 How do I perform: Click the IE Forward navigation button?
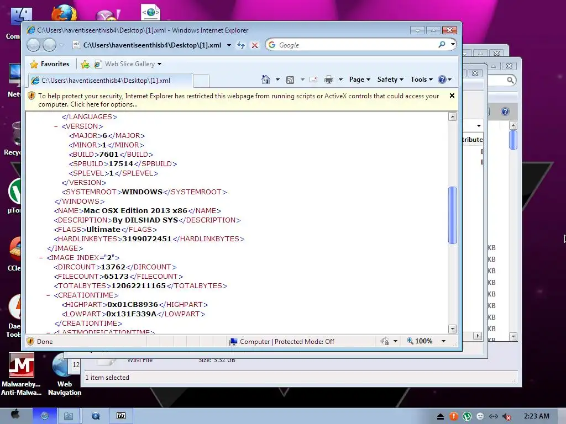click(x=49, y=45)
